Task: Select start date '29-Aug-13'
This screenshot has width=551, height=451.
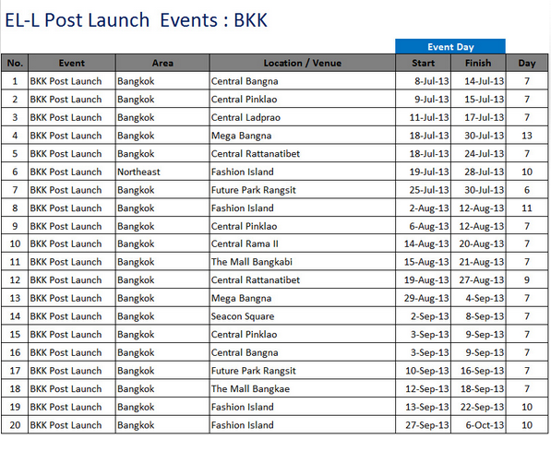Action: pos(423,298)
